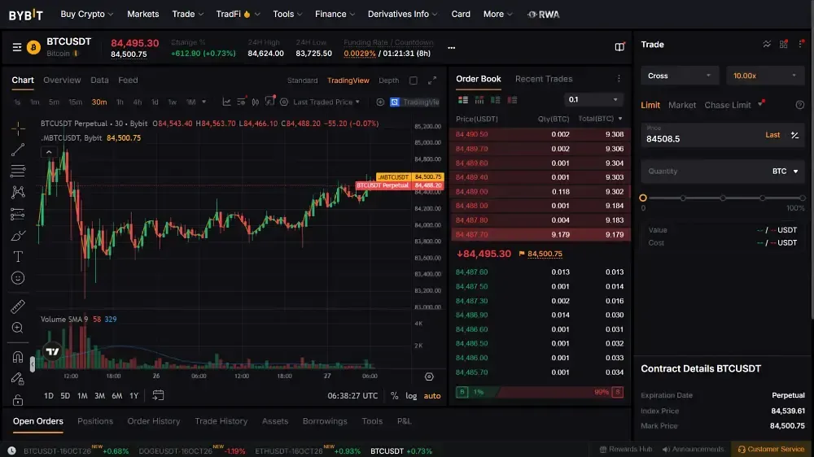Screen dimensions: 814x457
Task: Activate the zoom in tool
Action: [18, 328]
